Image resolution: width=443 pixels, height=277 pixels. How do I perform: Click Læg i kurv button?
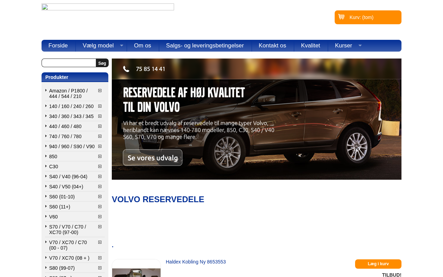click(x=378, y=264)
